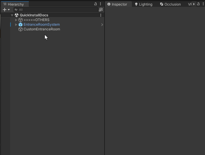Viewport: 205px width, 155px height.
Task: Select the =====OTHERS GameObject
Action: coord(36,20)
